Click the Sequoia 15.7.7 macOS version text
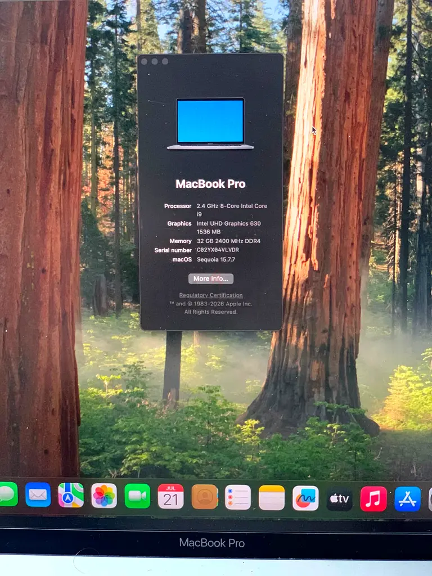Viewport: 432px width, 576px height. point(216,259)
